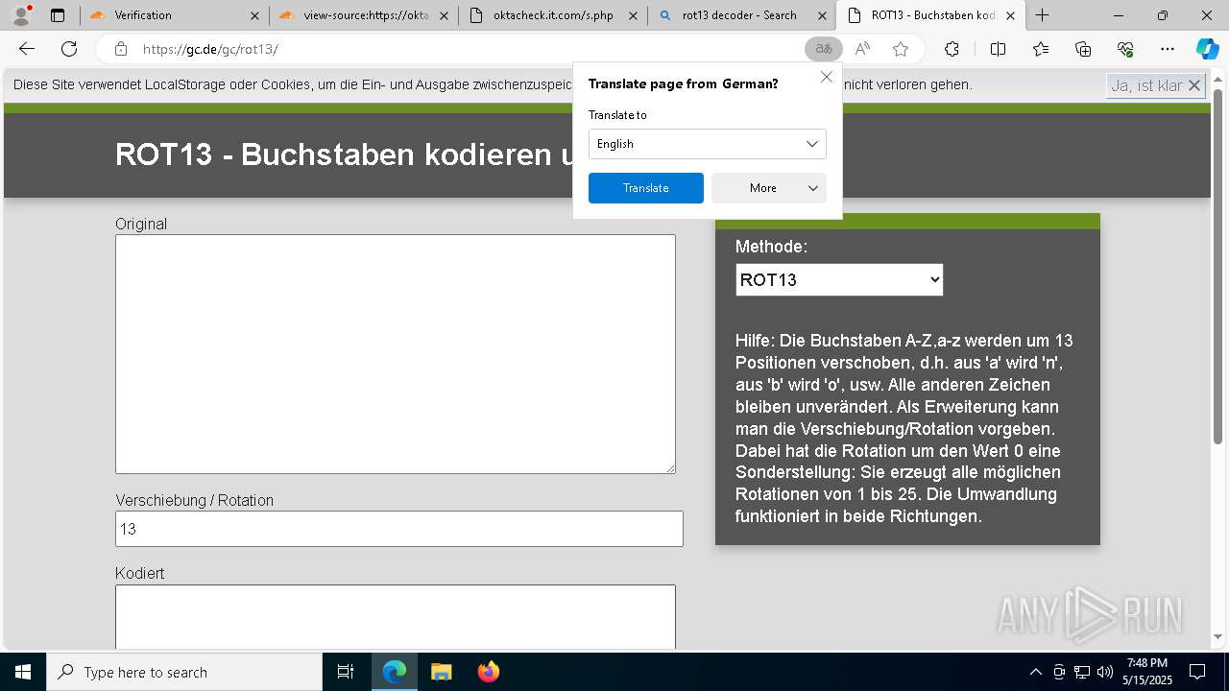Click the blue Translate button
1229x691 pixels.
[645, 188]
